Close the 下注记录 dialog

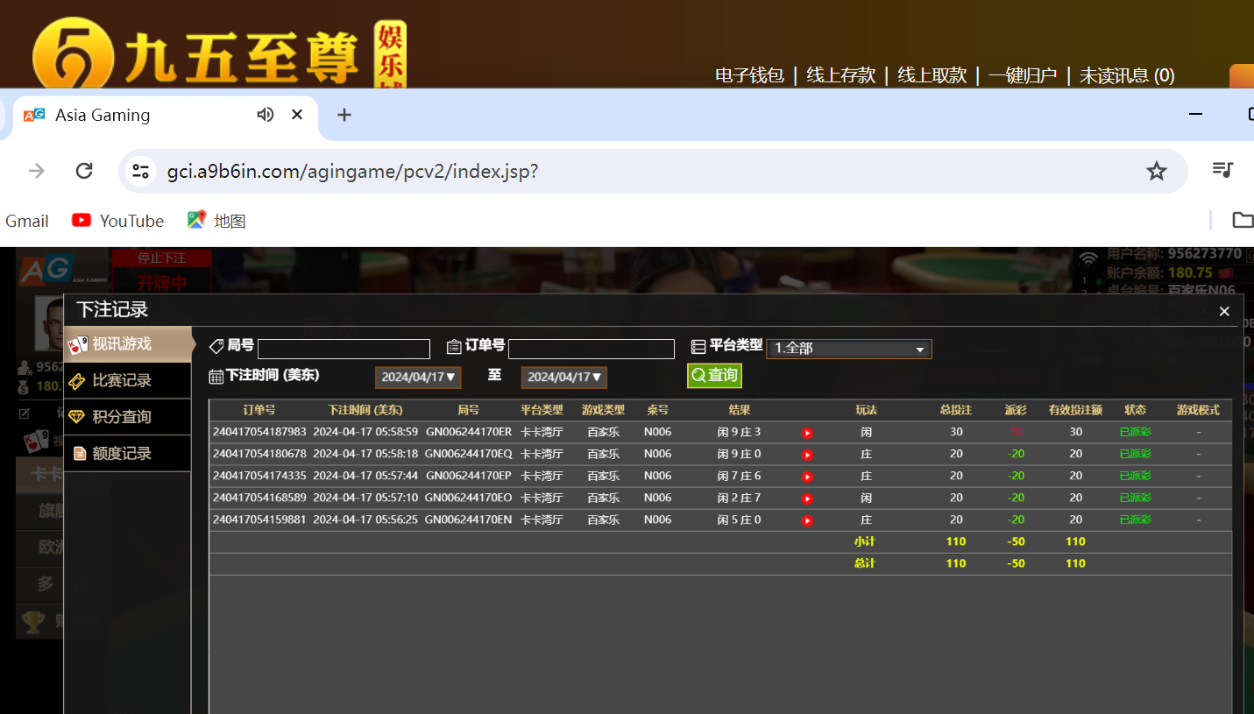coord(1224,311)
